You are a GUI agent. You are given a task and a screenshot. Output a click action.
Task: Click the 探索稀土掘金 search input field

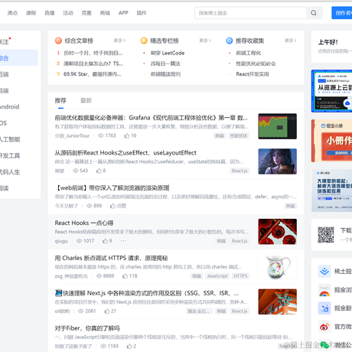coord(250,13)
